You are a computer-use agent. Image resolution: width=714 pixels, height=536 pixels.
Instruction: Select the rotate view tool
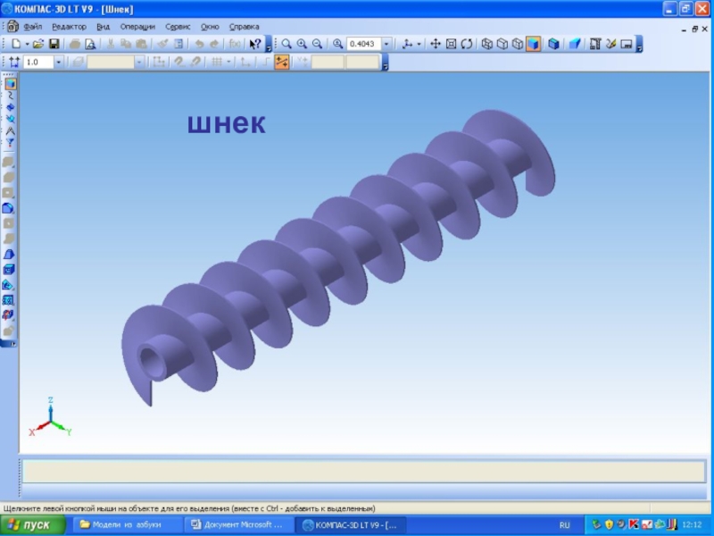click(466, 44)
